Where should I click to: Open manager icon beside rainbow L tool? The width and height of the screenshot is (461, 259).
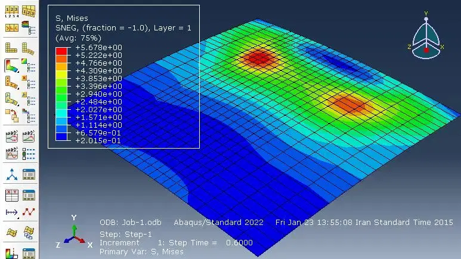pyautogui.click(x=29, y=254)
